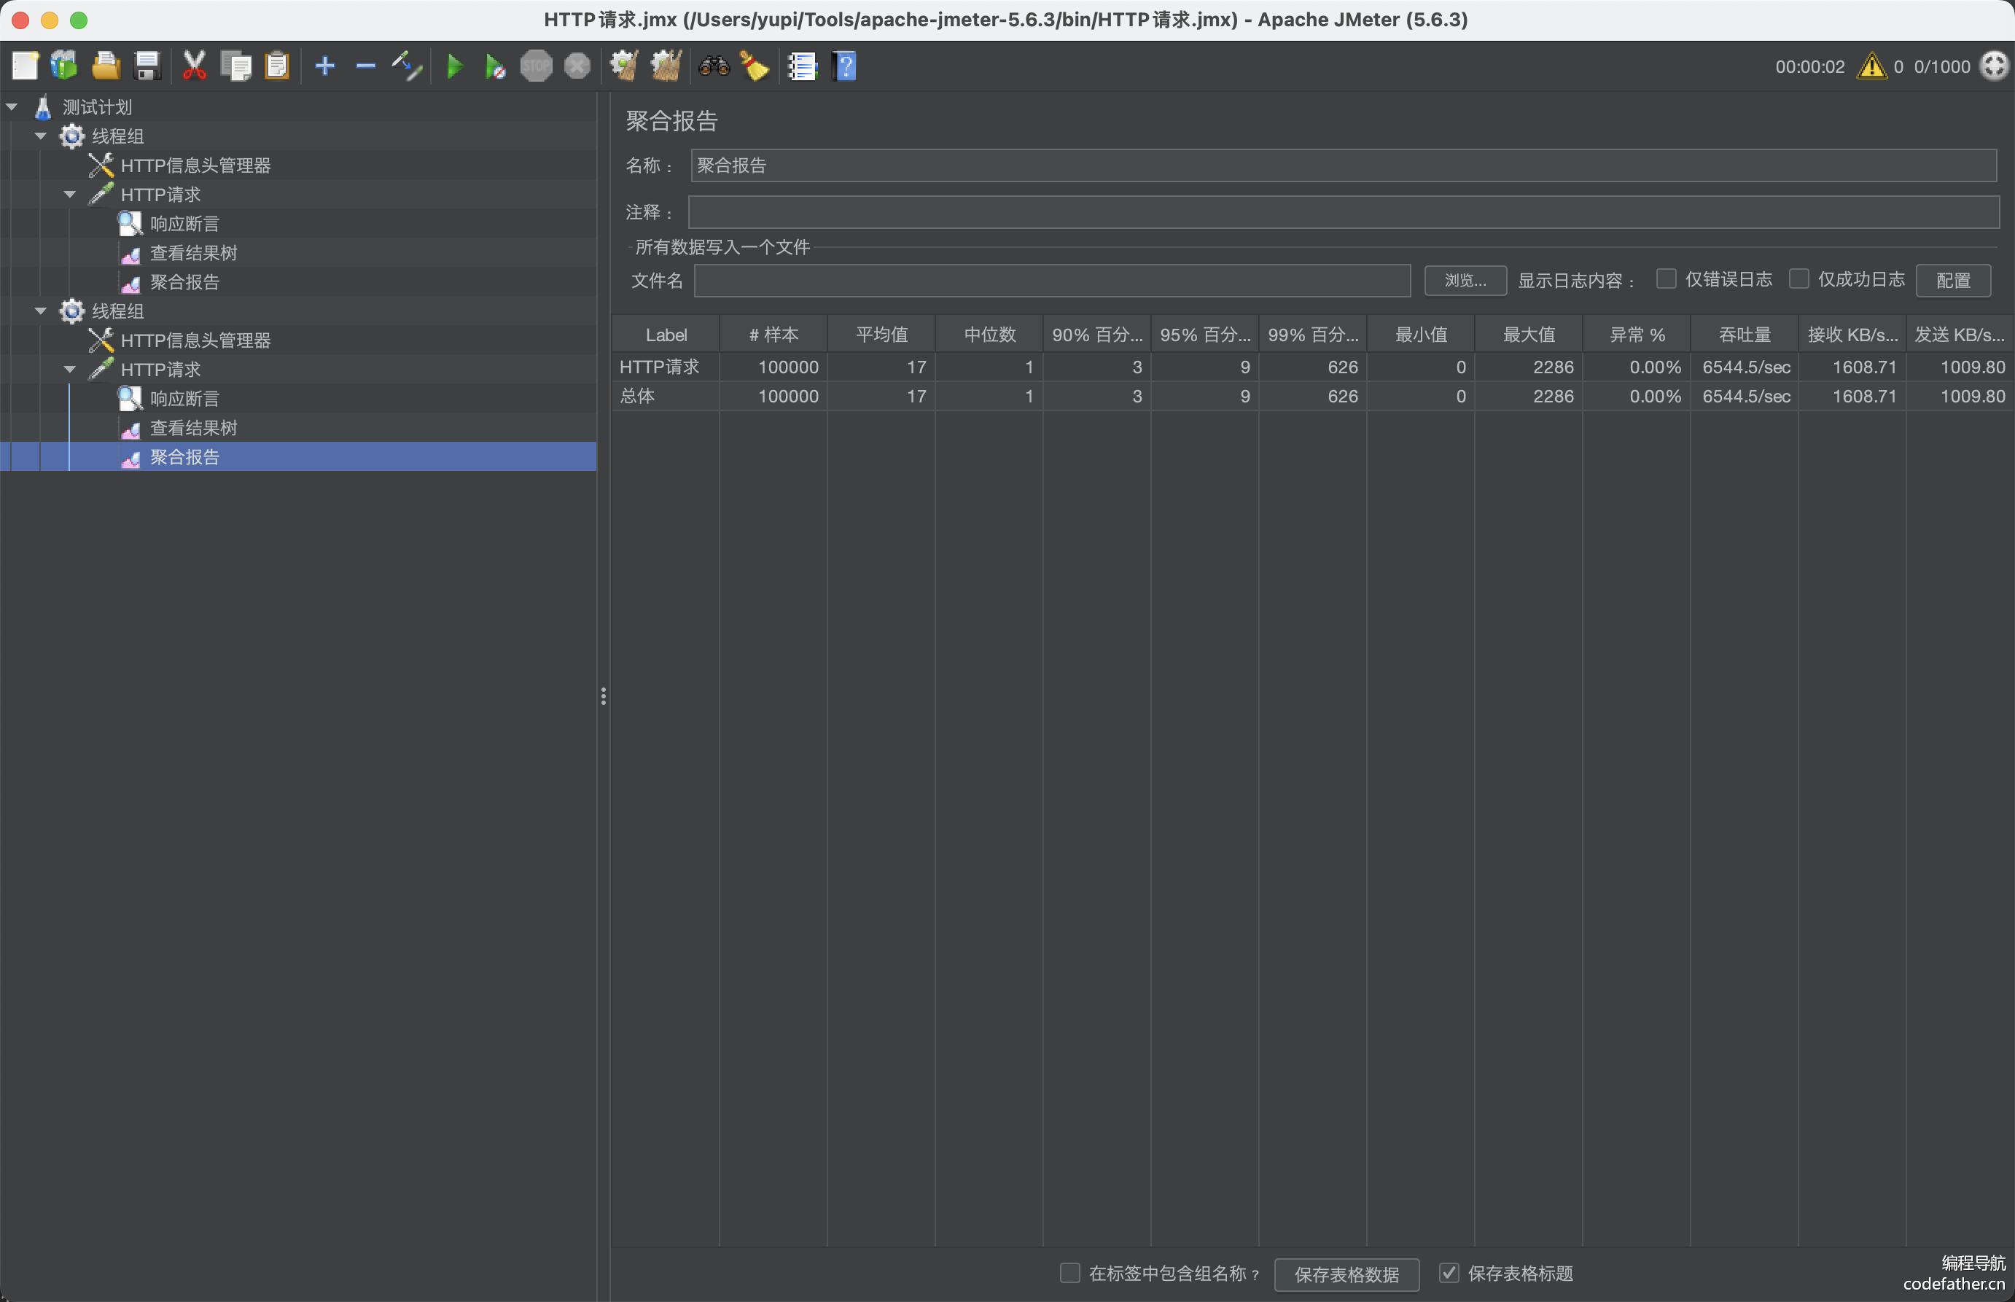
Task: Click the 浏览... button
Action: pyautogui.click(x=1465, y=280)
